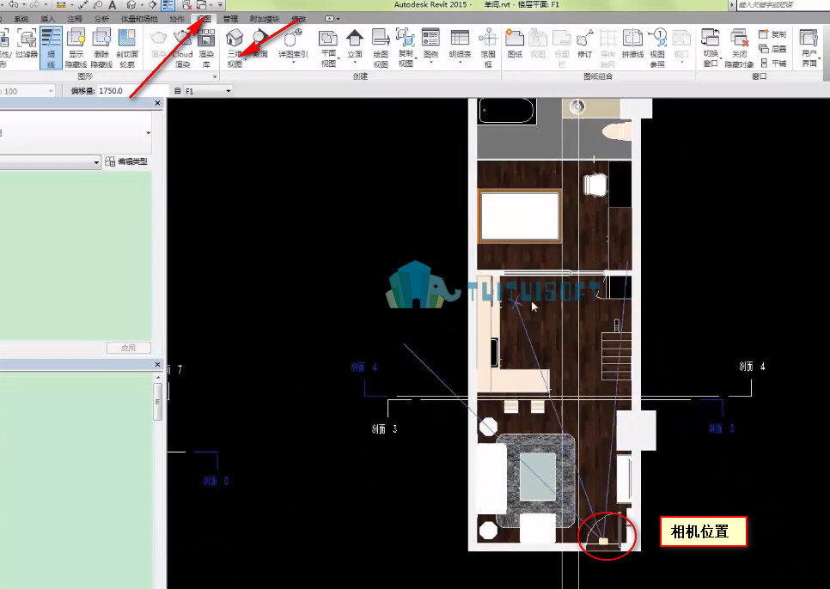830x589 pixels.
Task: Switch to the 管理 ribbon tab
Action: click(x=230, y=19)
